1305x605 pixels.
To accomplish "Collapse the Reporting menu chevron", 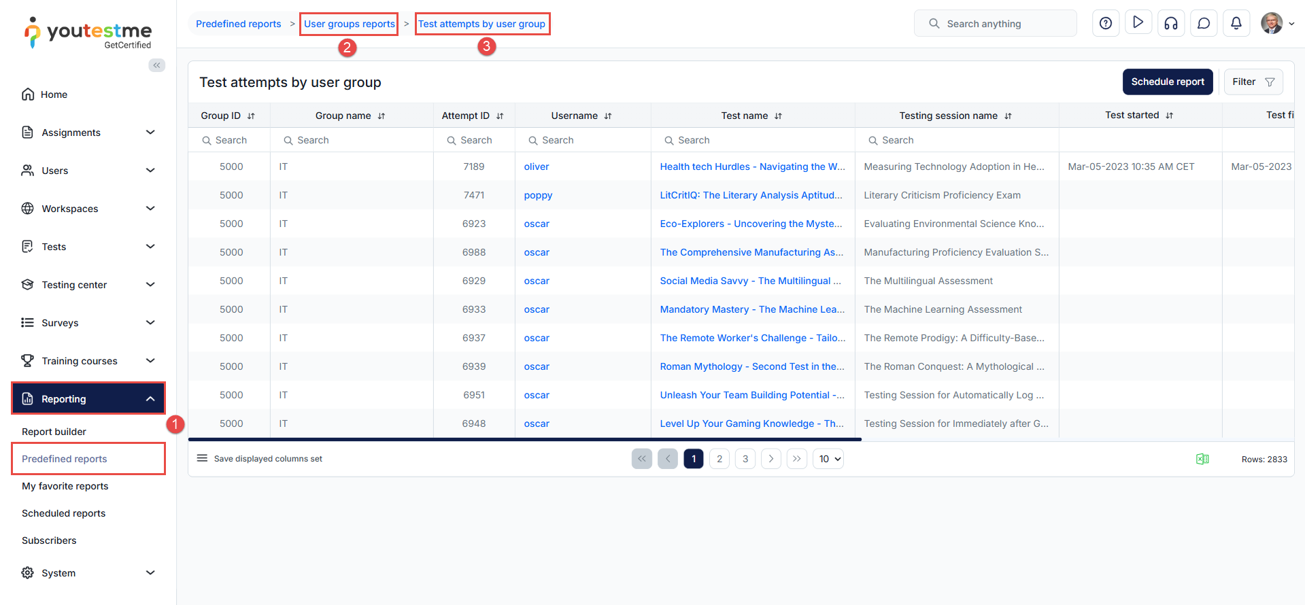I will coord(150,398).
